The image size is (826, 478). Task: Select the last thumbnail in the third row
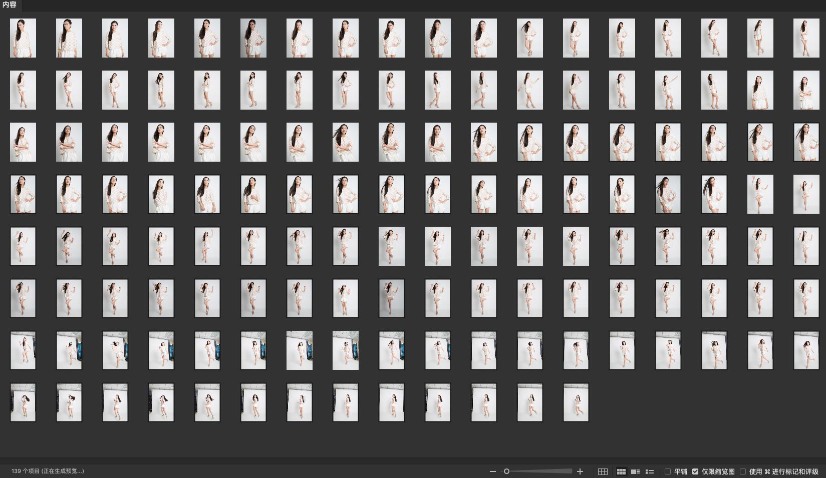(x=806, y=142)
